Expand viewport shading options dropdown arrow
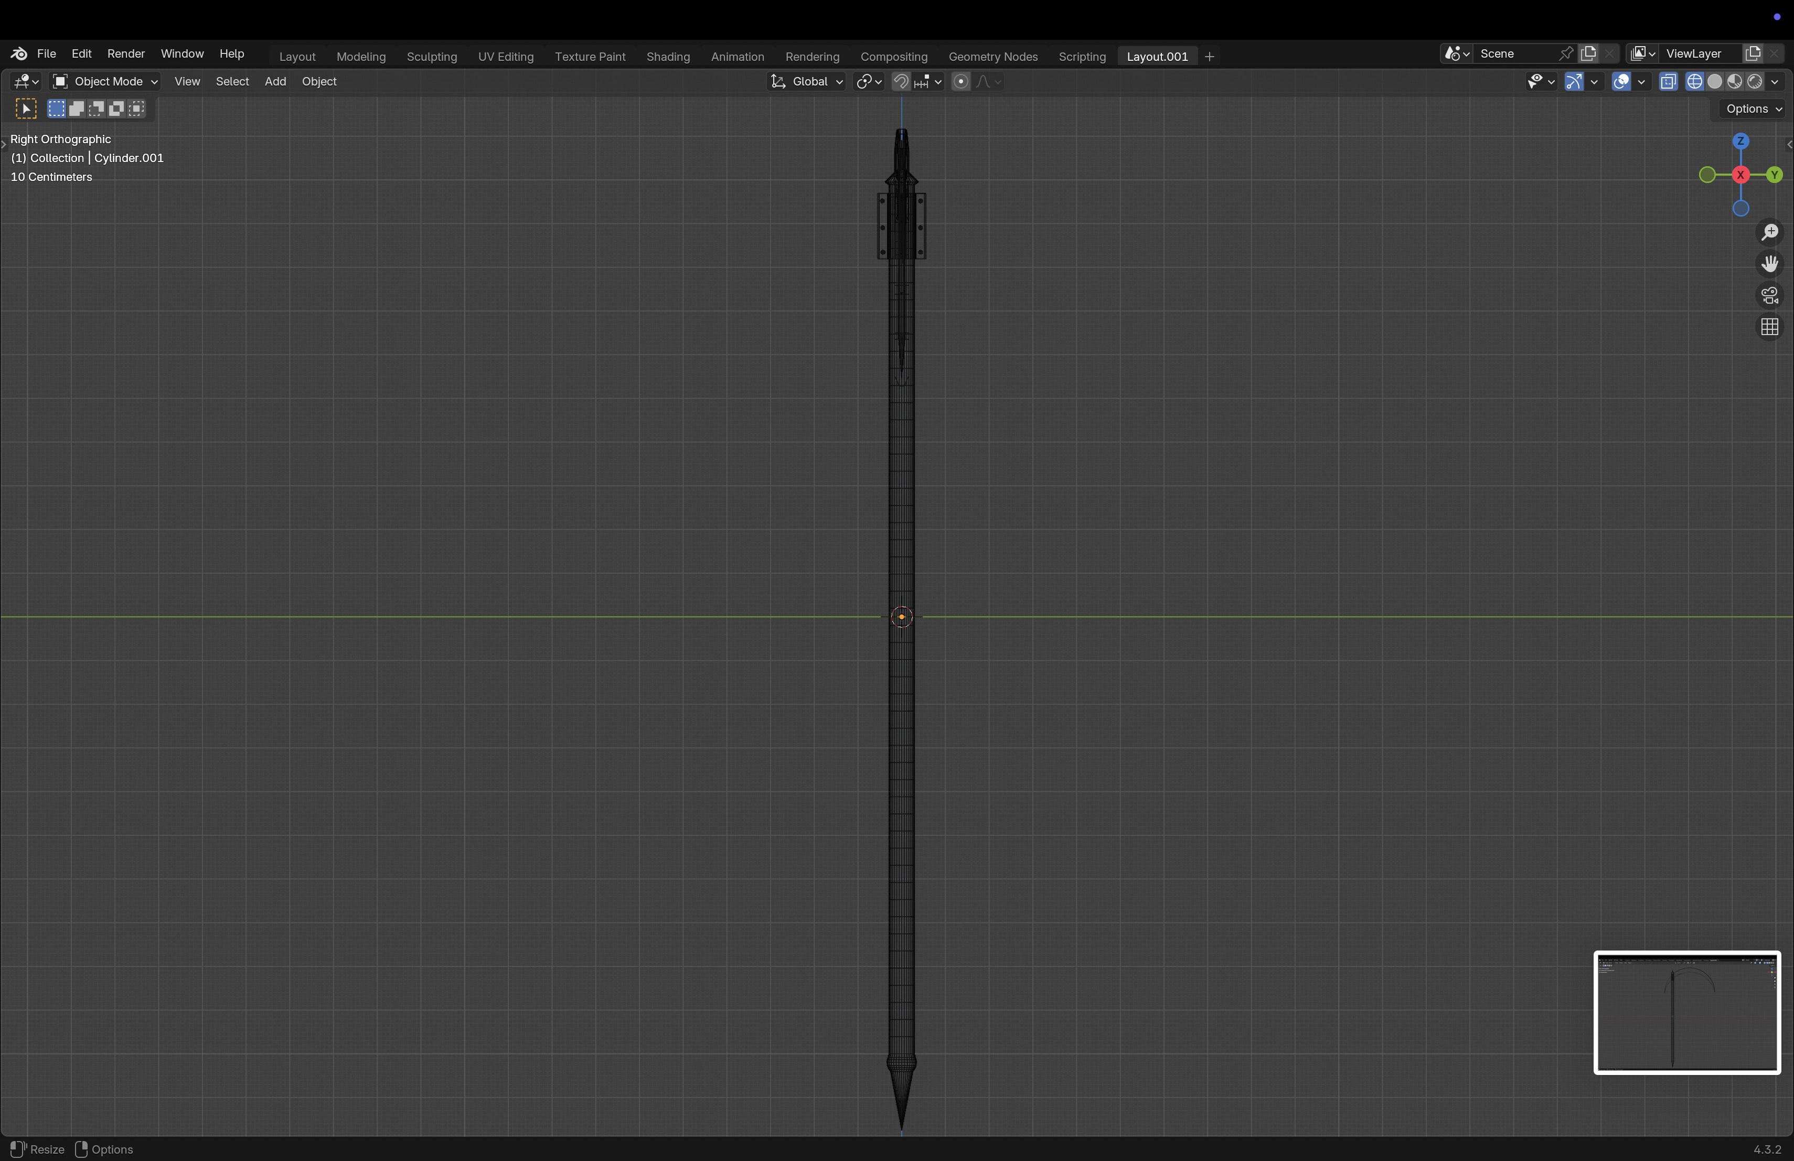Image resolution: width=1794 pixels, height=1161 pixels. tap(1775, 81)
